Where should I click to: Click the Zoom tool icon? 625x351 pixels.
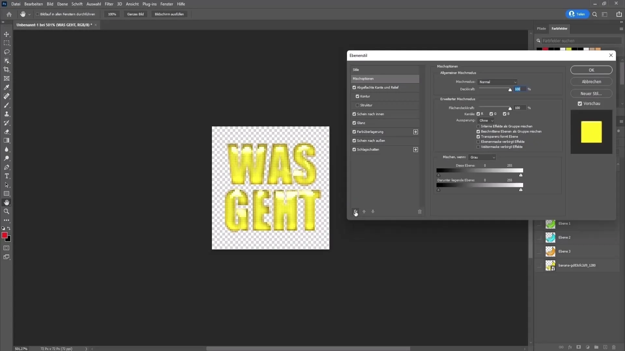point(7,211)
